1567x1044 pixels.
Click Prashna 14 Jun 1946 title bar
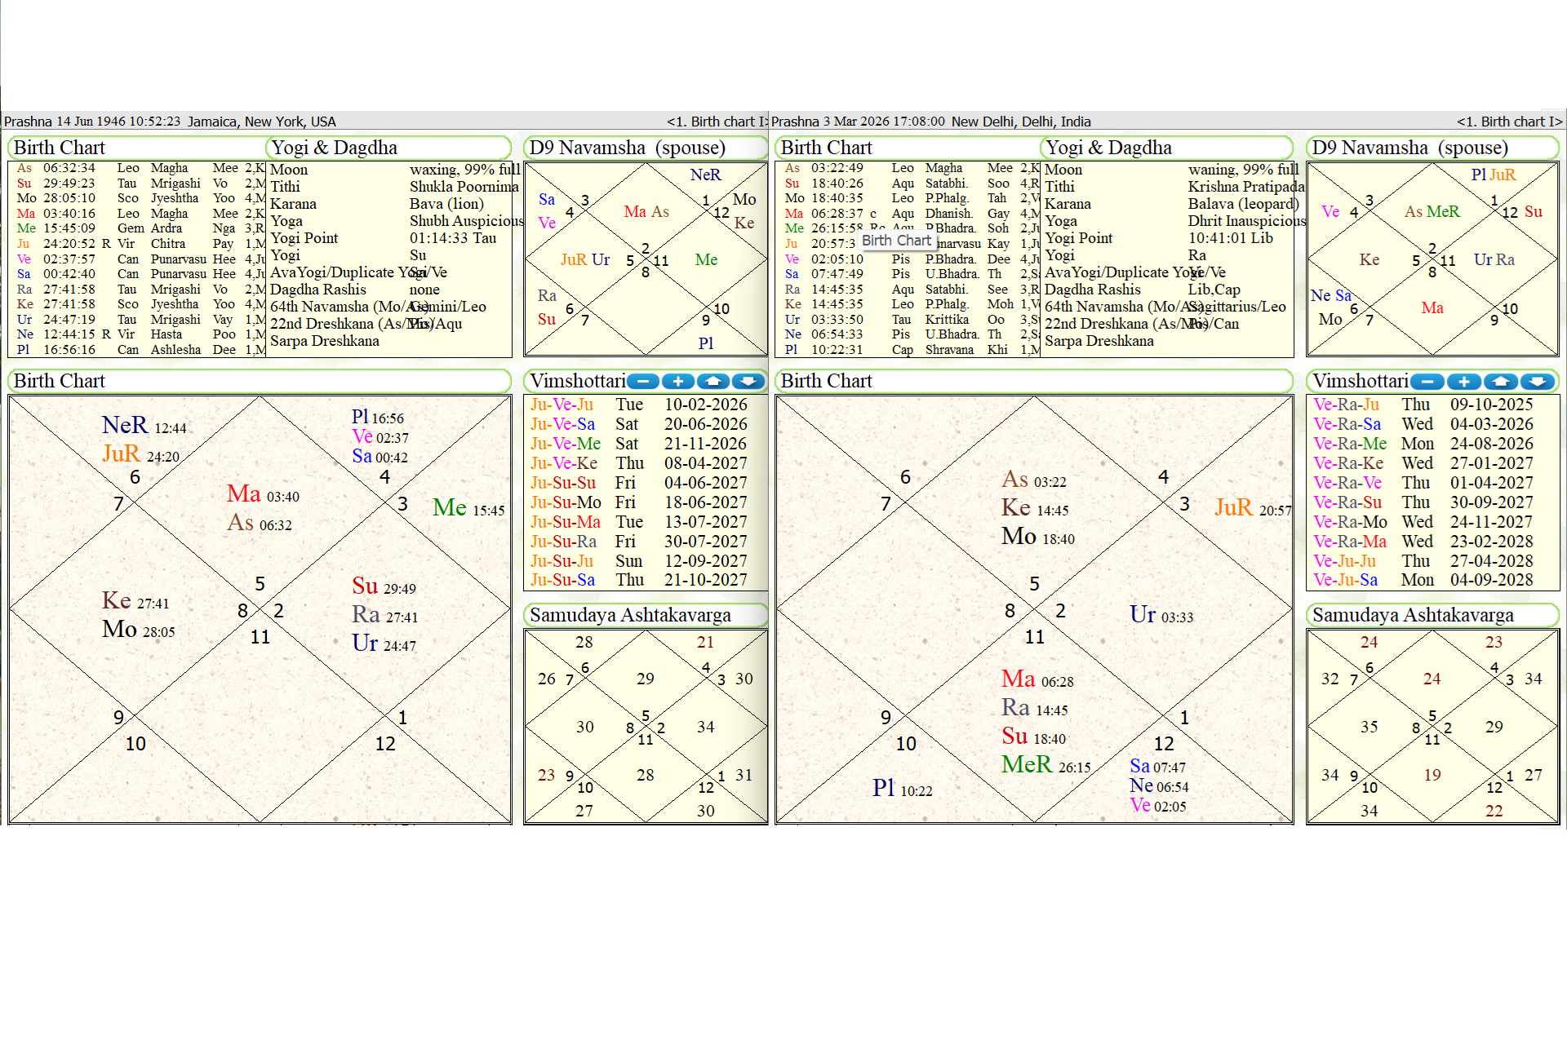170,122
